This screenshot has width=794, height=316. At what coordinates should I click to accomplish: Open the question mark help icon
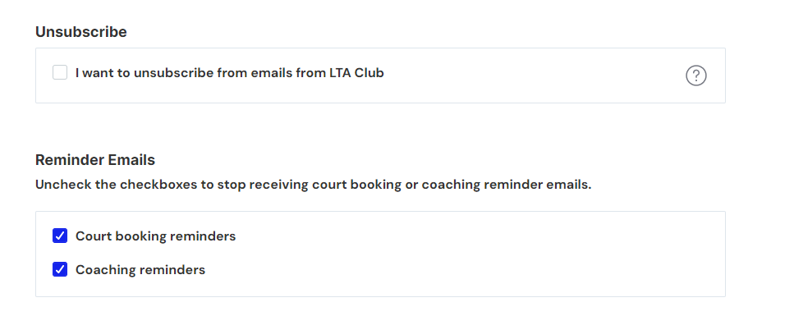695,76
